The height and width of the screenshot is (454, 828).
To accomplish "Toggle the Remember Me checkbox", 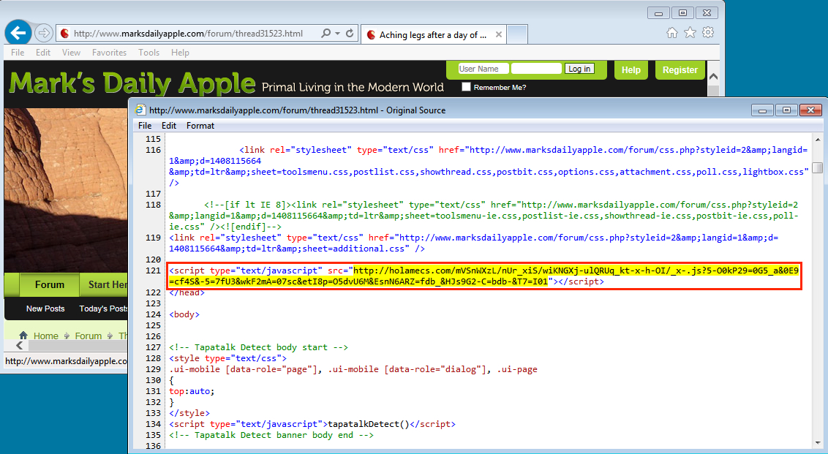I will [x=466, y=87].
